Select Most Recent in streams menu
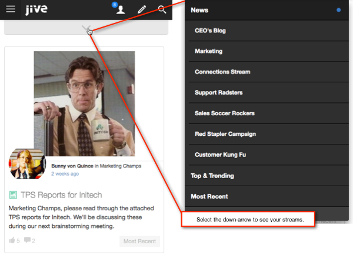The width and height of the screenshot is (353, 255). (x=267, y=196)
